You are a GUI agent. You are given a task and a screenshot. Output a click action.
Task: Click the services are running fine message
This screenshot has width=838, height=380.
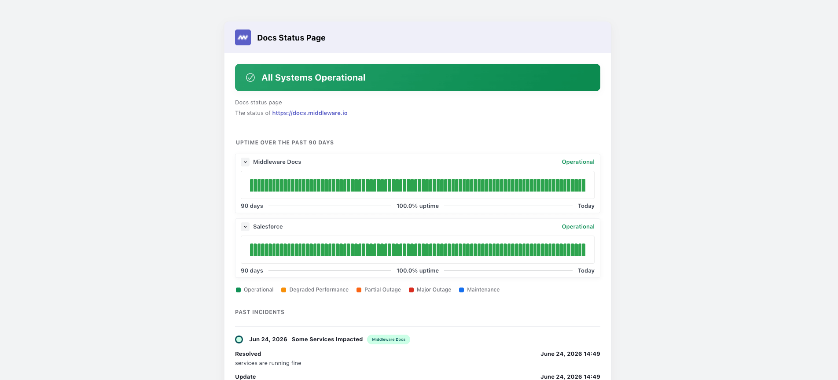pos(268,363)
